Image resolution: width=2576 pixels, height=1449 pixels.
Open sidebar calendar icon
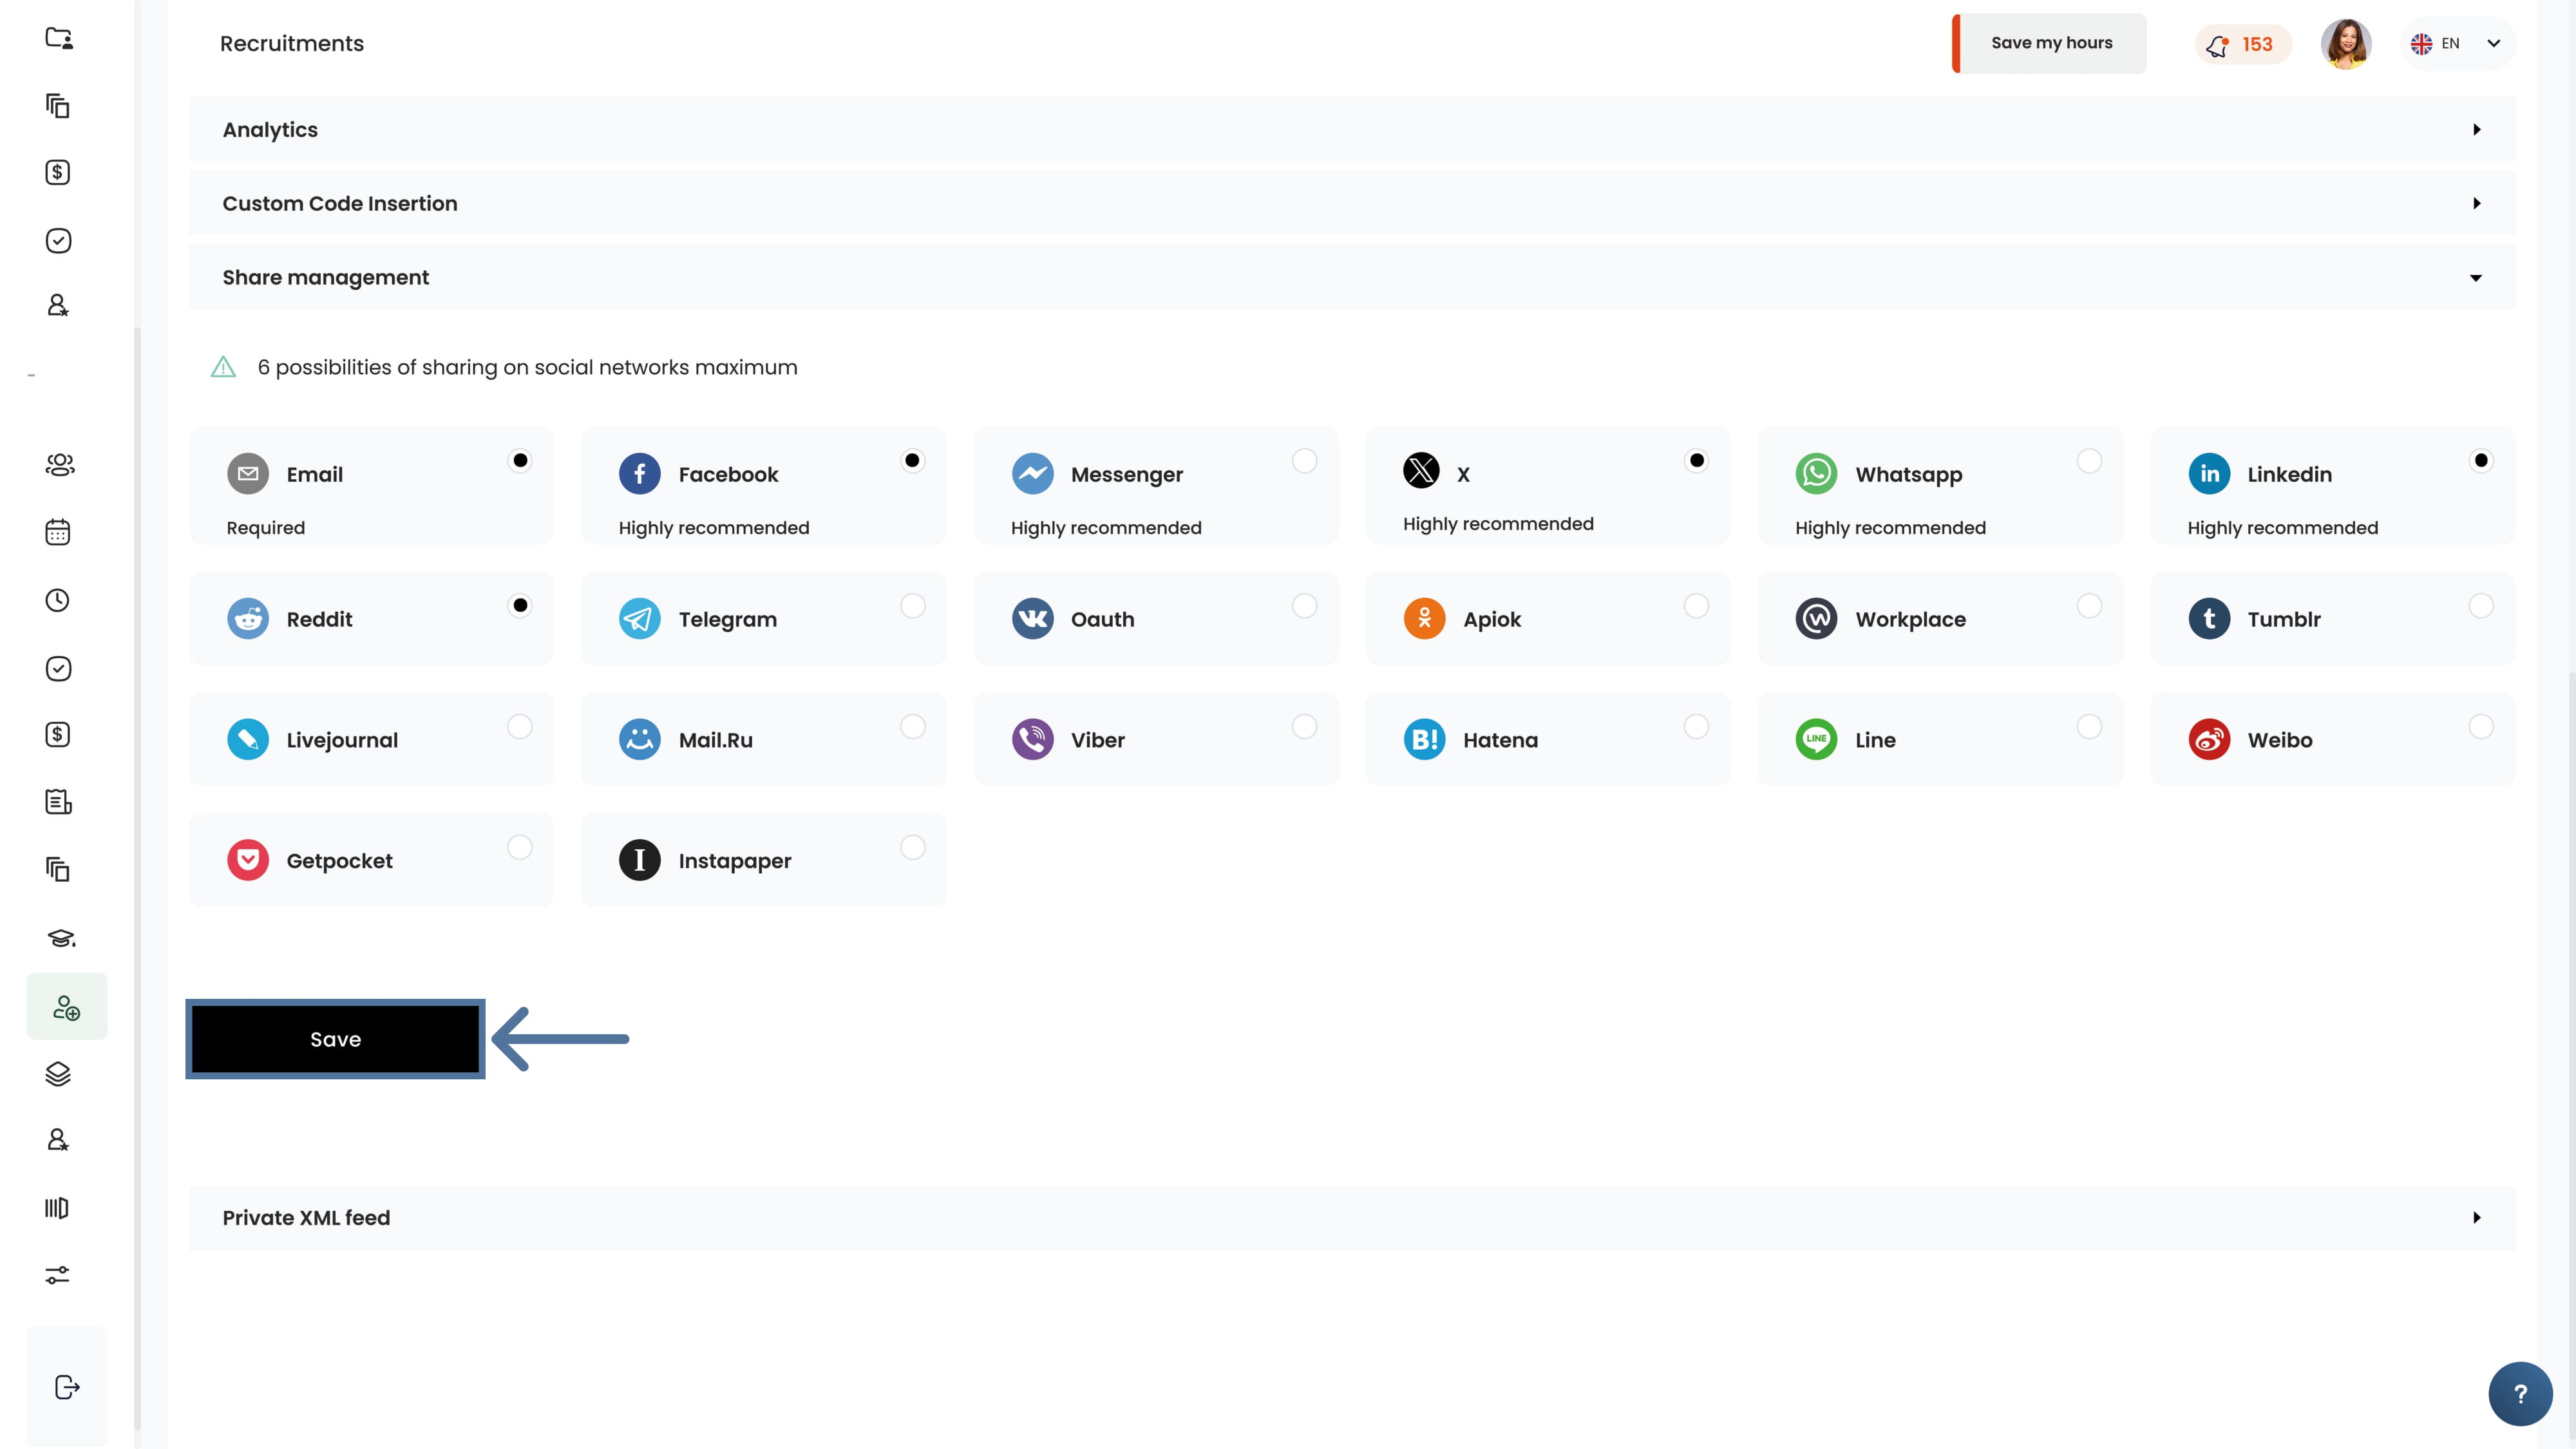click(x=58, y=532)
